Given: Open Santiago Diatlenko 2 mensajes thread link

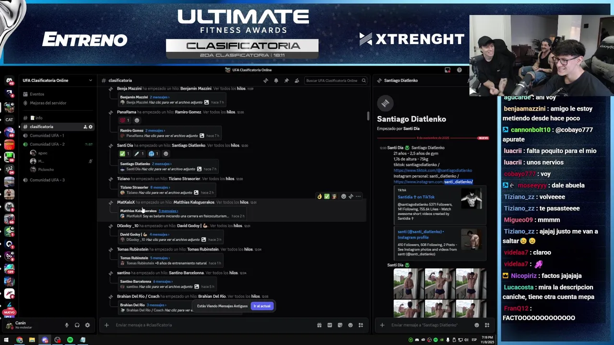Looking at the screenshot, I should point(162,164).
